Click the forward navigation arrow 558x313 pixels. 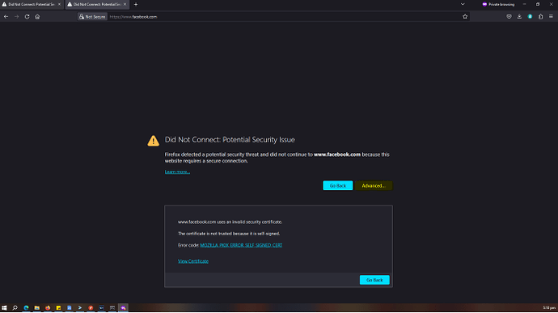coord(16,17)
